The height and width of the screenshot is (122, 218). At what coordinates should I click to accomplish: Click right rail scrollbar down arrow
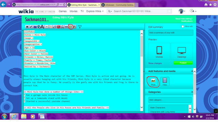194,109
